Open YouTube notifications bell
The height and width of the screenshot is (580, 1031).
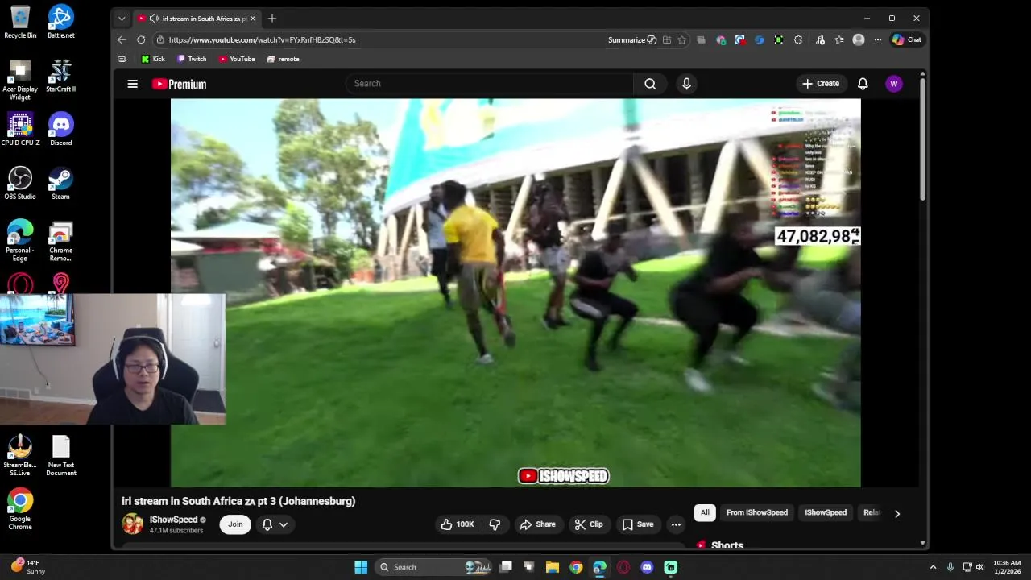coord(863,84)
